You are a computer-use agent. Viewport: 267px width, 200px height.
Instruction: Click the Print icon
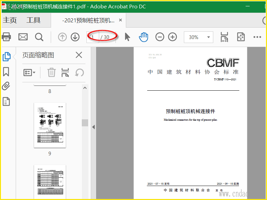click(x=6, y=37)
